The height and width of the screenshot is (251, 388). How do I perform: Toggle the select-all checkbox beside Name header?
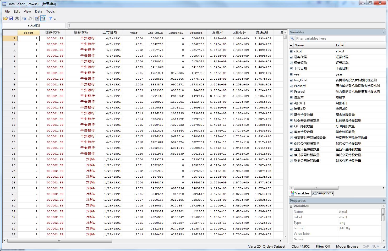pyautogui.click(x=291, y=45)
